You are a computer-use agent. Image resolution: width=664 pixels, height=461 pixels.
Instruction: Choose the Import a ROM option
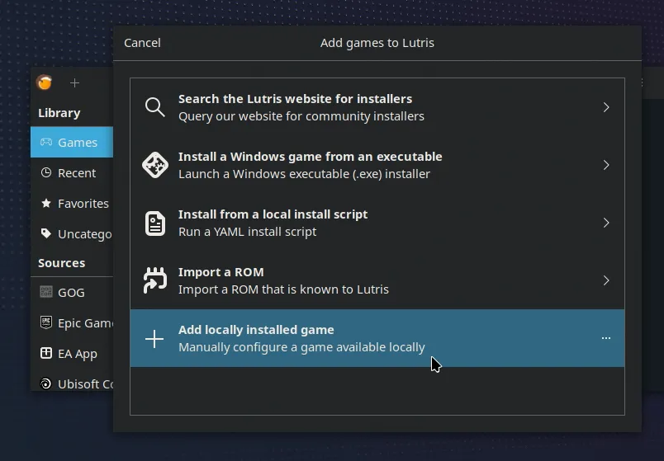tap(377, 280)
